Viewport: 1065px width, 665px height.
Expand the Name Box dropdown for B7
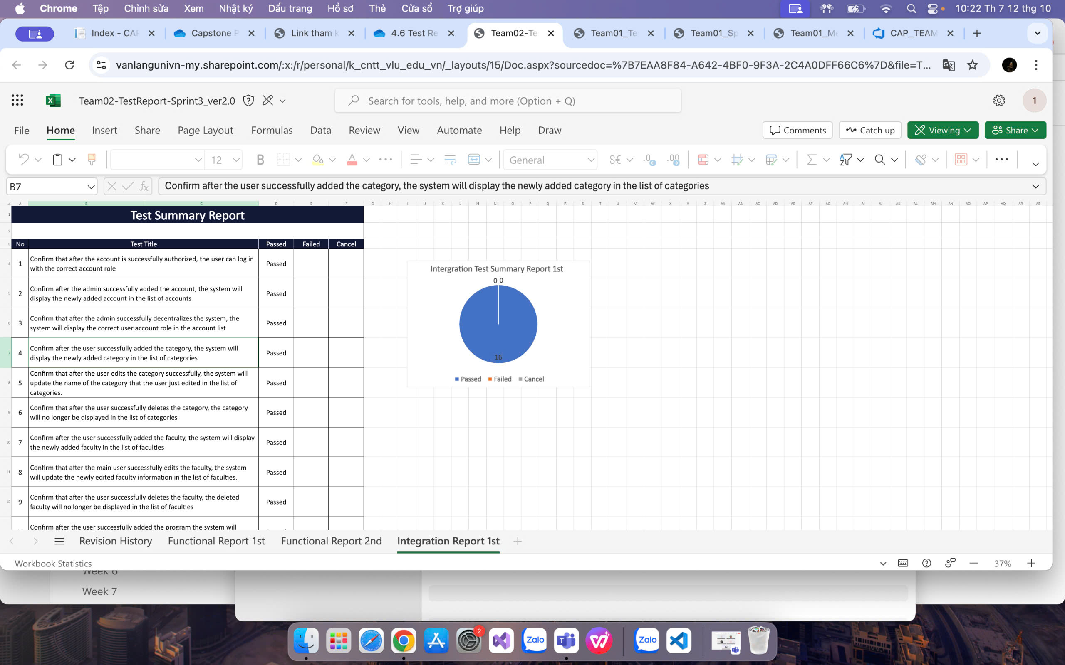pyautogui.click(x=91, y=187)
